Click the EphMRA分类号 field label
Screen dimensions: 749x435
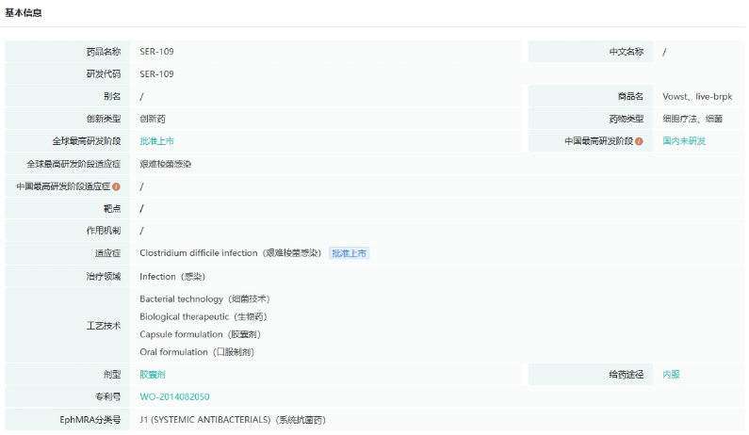pyautogui.click(x=90, y=420)
